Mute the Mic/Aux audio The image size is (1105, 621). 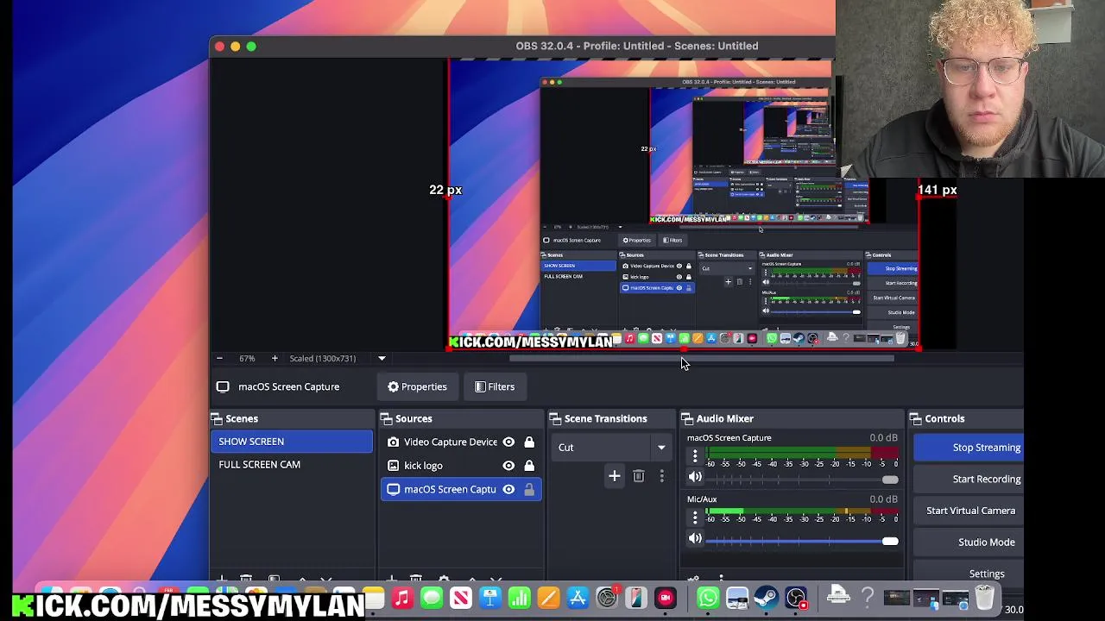coord(695,539)
